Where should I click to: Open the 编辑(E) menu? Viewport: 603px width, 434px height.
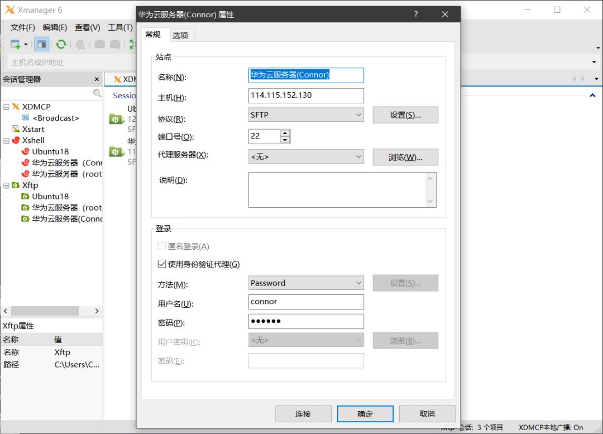(x=55, y=27)
